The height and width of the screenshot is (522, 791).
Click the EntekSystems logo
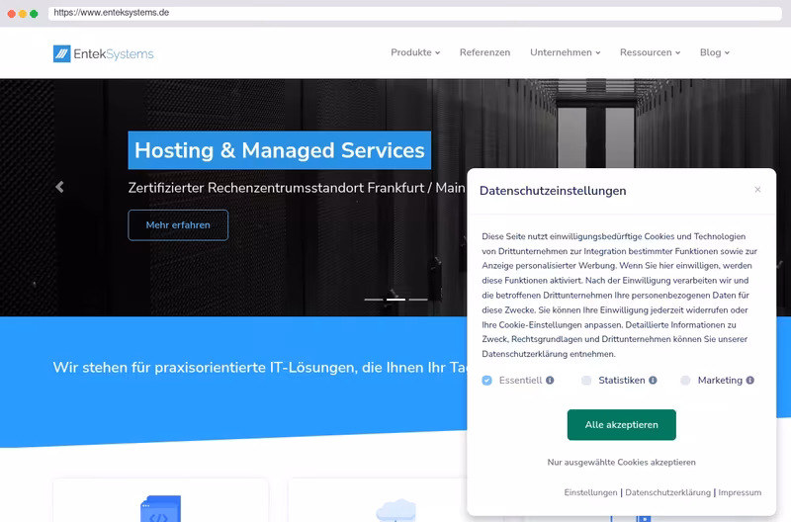pyautogui.click(x=104, y=53)
